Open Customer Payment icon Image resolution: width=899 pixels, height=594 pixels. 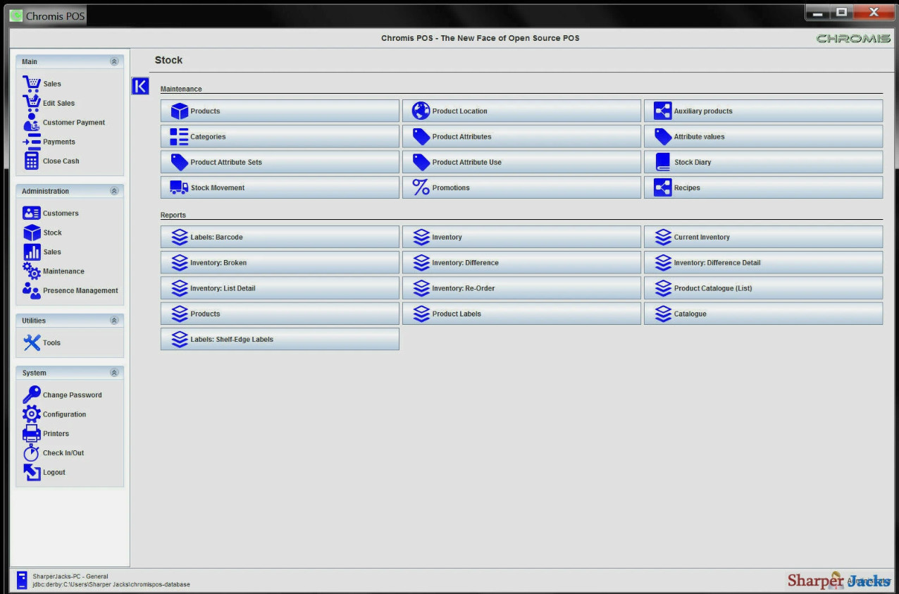coord(32,123)
